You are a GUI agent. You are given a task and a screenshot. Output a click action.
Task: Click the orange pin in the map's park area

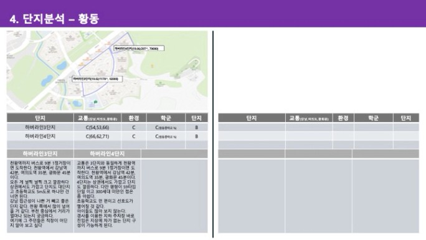(152, 66)
